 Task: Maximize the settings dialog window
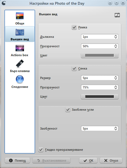click(x=116, y=3)
